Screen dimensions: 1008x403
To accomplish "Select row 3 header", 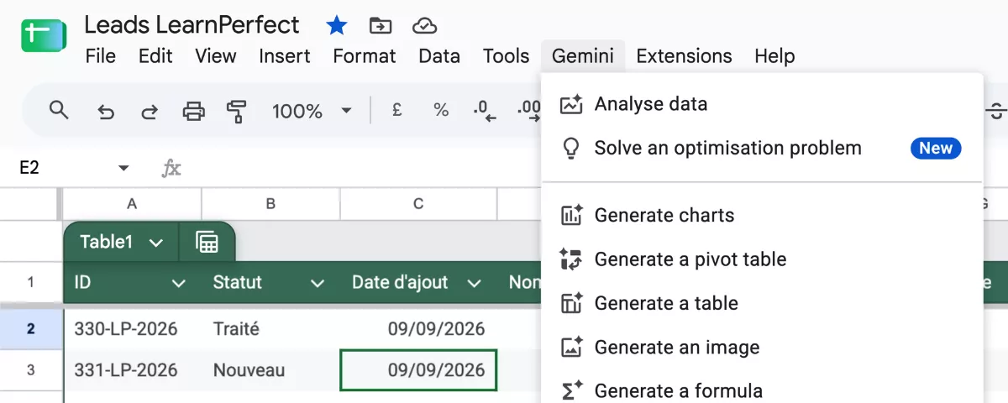I will 30,369.
